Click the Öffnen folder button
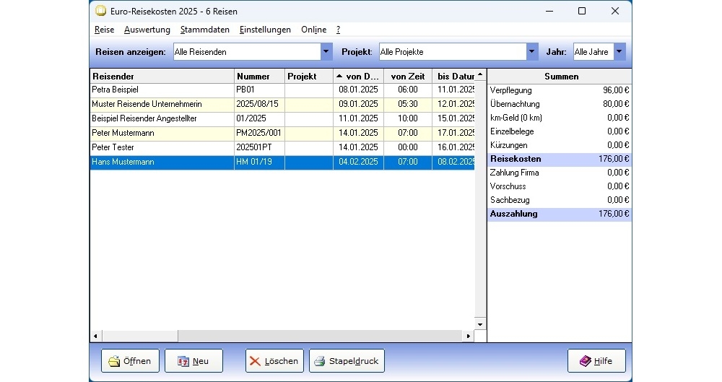The image size is (722, 382). [x=130, y=361]
